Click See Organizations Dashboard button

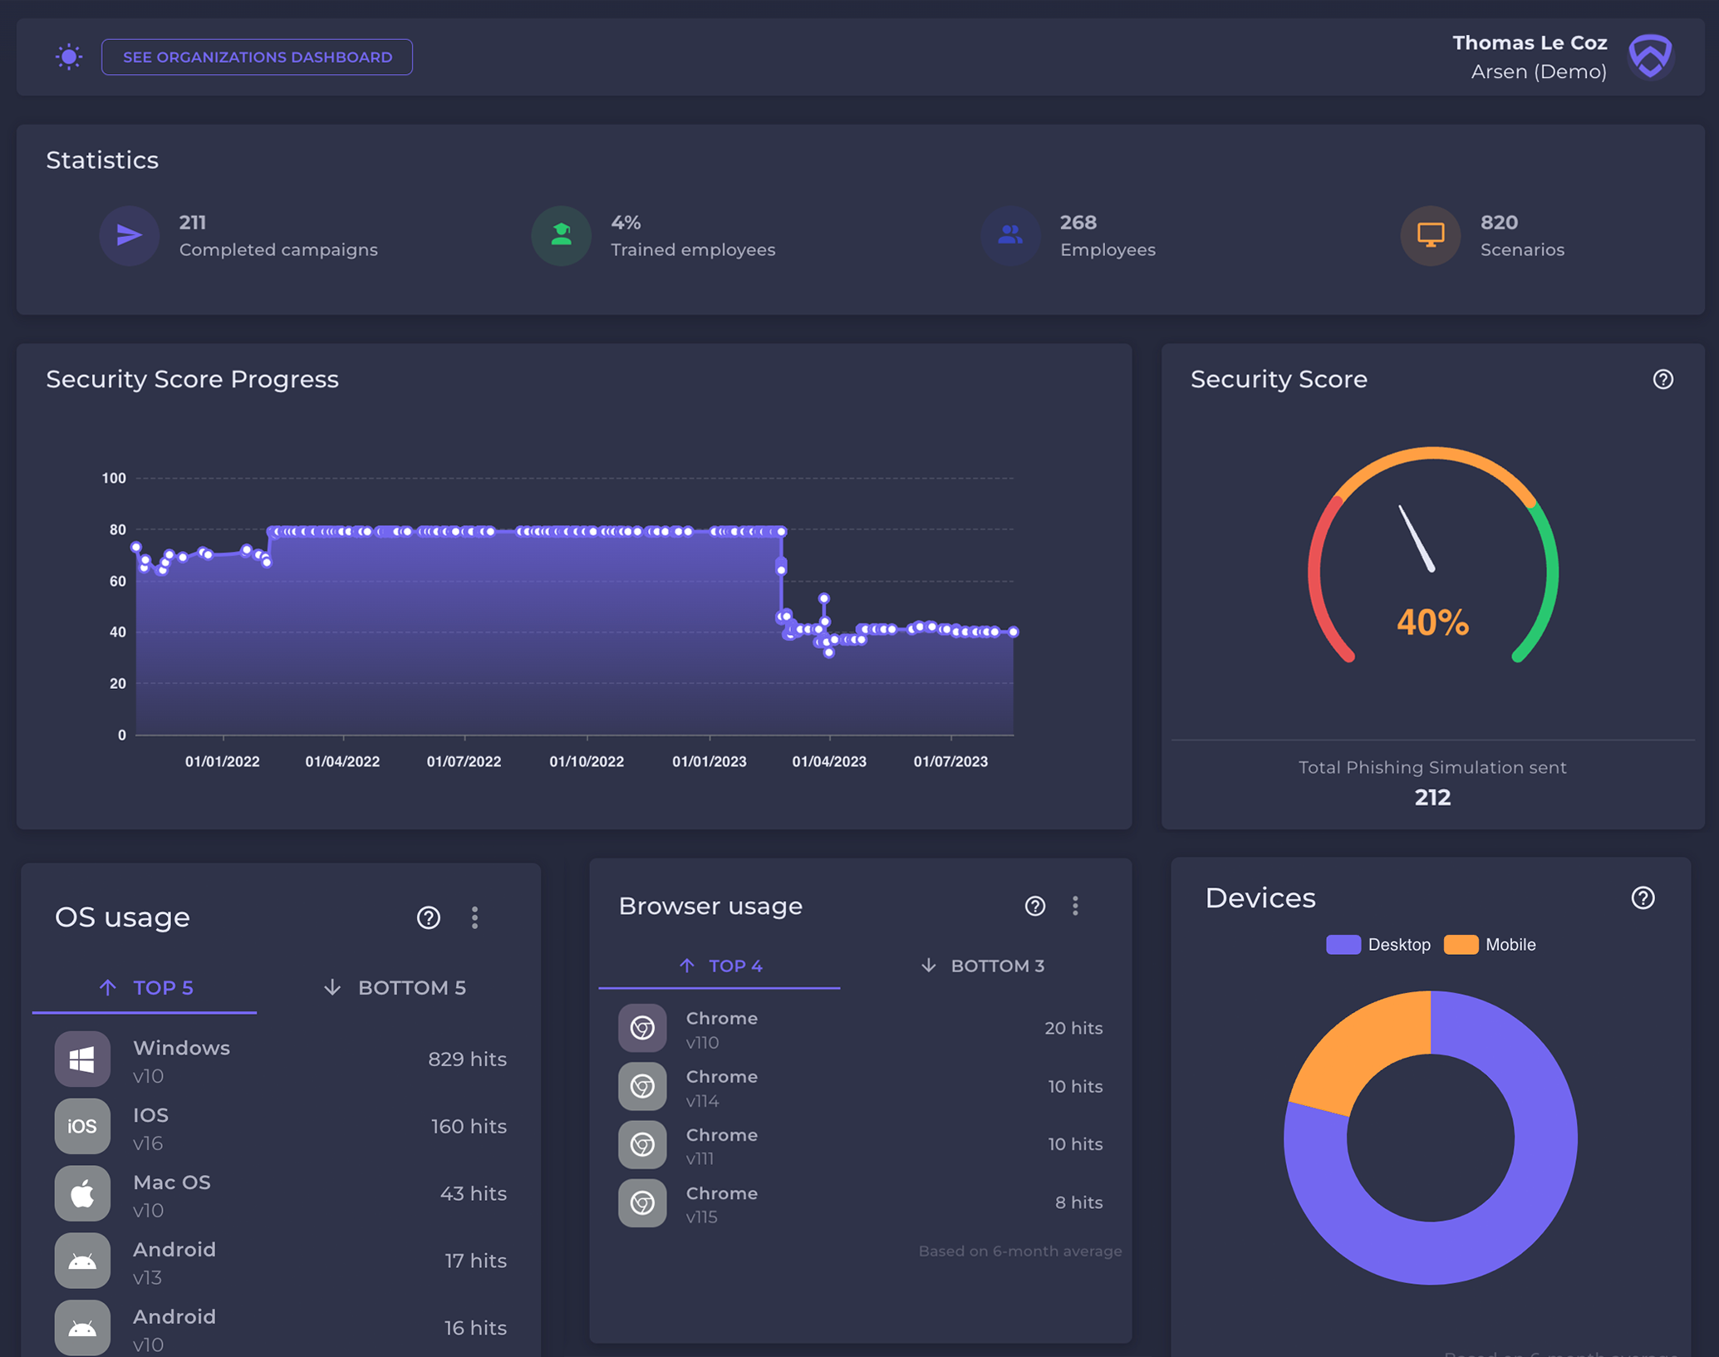tap(257, 57)
